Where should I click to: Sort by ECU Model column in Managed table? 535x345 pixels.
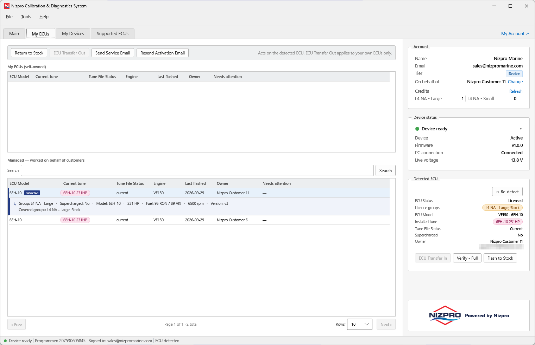pos(19,183)
